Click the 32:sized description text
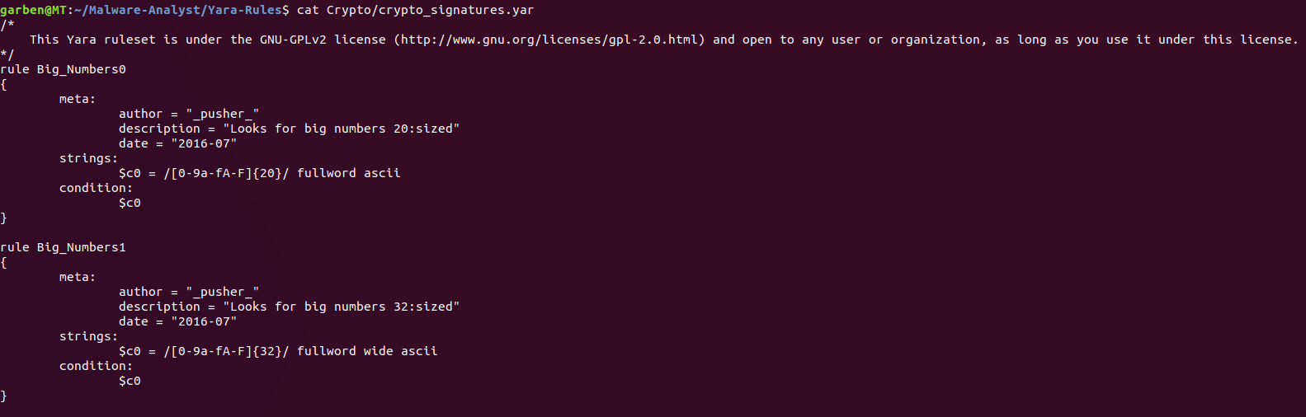The image size is (1306, 417). 341,307
